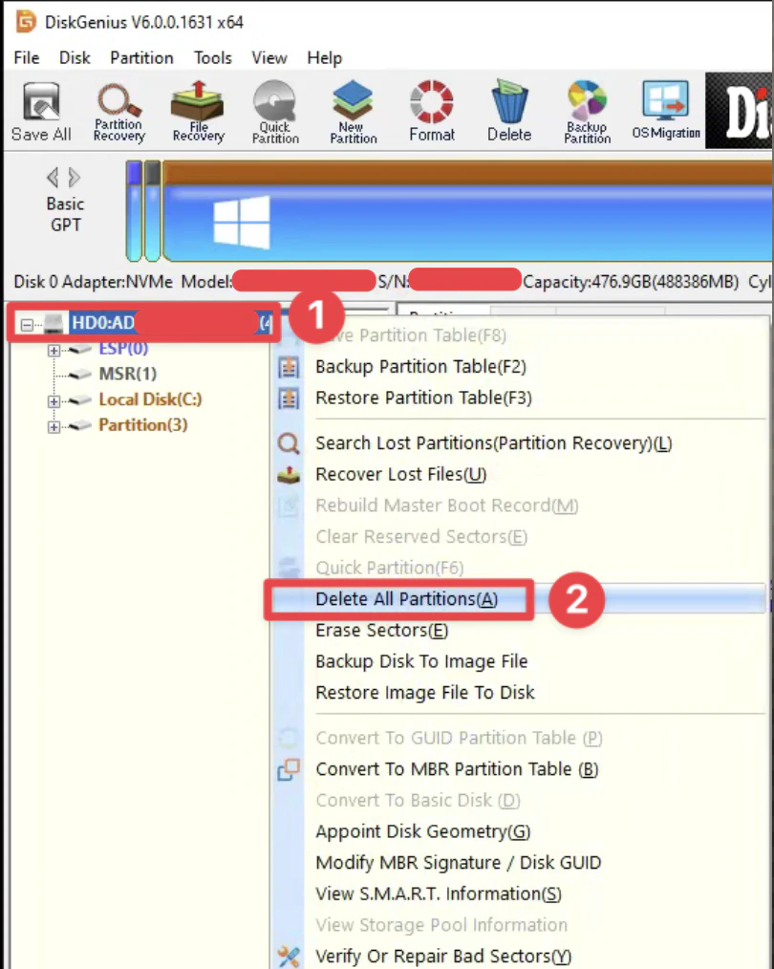Click the Capacity:476.9GB disk info text

tap(631, 283)
